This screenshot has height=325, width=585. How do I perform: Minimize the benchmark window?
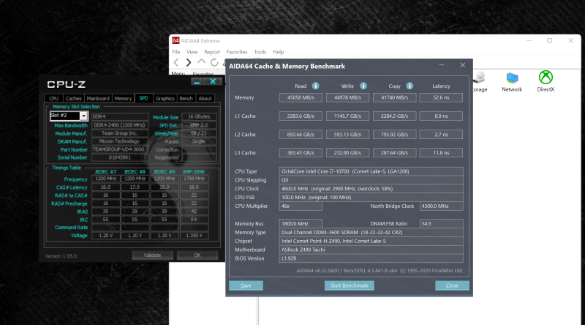point(442,65)
